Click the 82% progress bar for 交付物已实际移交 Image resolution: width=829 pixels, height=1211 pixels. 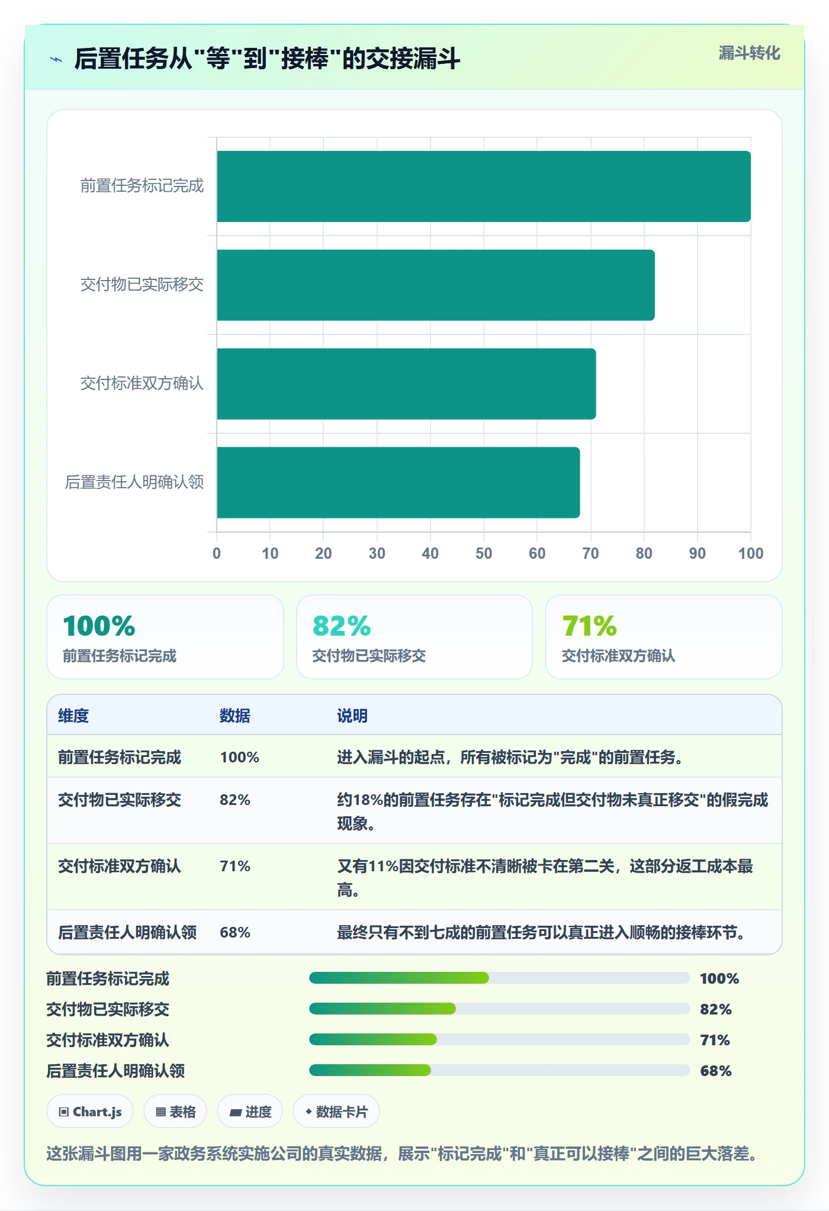click(x=500, y=1009)
